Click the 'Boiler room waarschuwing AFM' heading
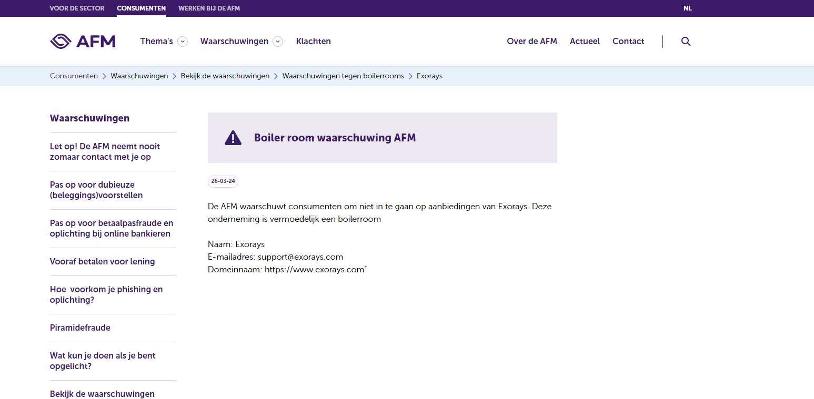 coord(335,138)
